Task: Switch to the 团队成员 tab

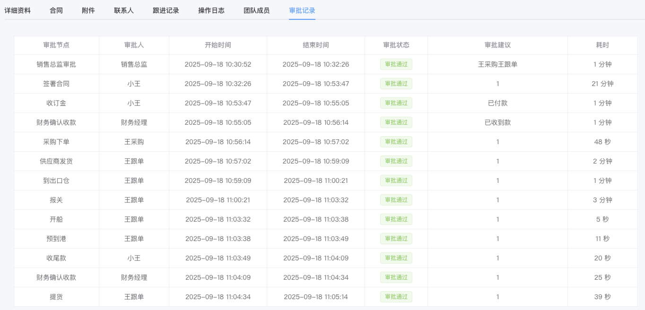Action: tap(257, 10)
